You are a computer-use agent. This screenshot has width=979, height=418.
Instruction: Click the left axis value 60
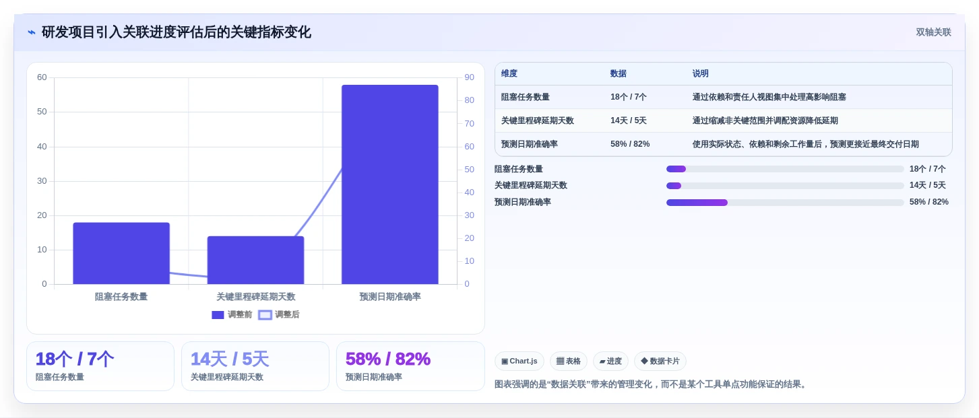click(42, 77)
